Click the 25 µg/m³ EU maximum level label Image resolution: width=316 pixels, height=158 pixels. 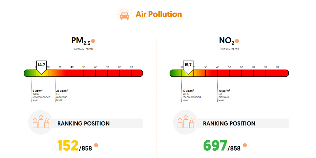[62, 95]
